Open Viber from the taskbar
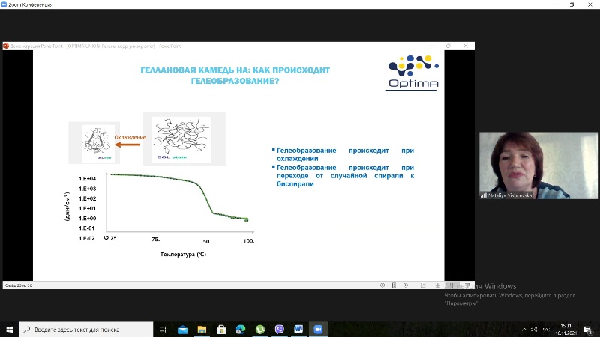Image resolution: width=600 pixels, height=337 pixels. 279,330
